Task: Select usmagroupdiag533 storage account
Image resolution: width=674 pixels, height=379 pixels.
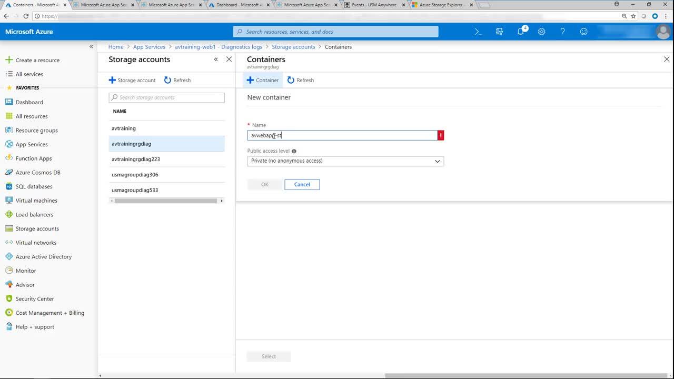Action: point(166,190)
